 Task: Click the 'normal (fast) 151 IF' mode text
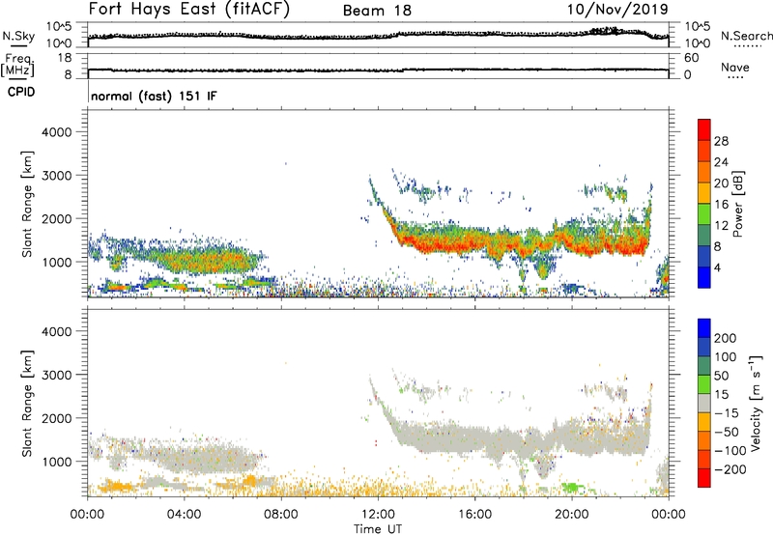click(154, 96)
